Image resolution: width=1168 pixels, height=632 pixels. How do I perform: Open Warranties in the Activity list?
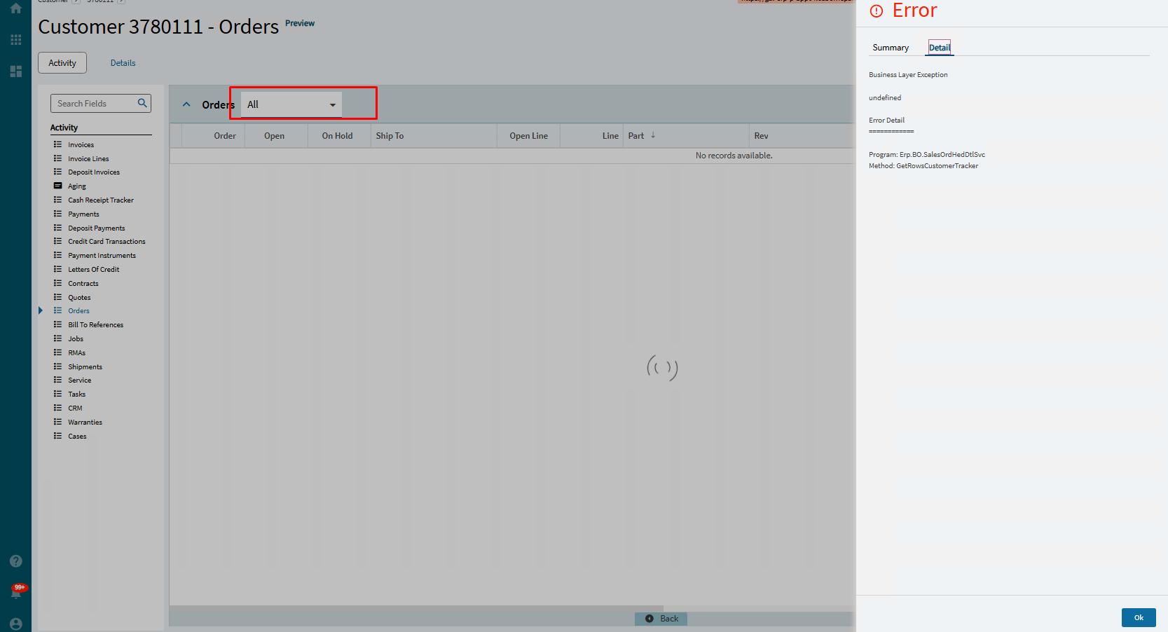point(85,423)
